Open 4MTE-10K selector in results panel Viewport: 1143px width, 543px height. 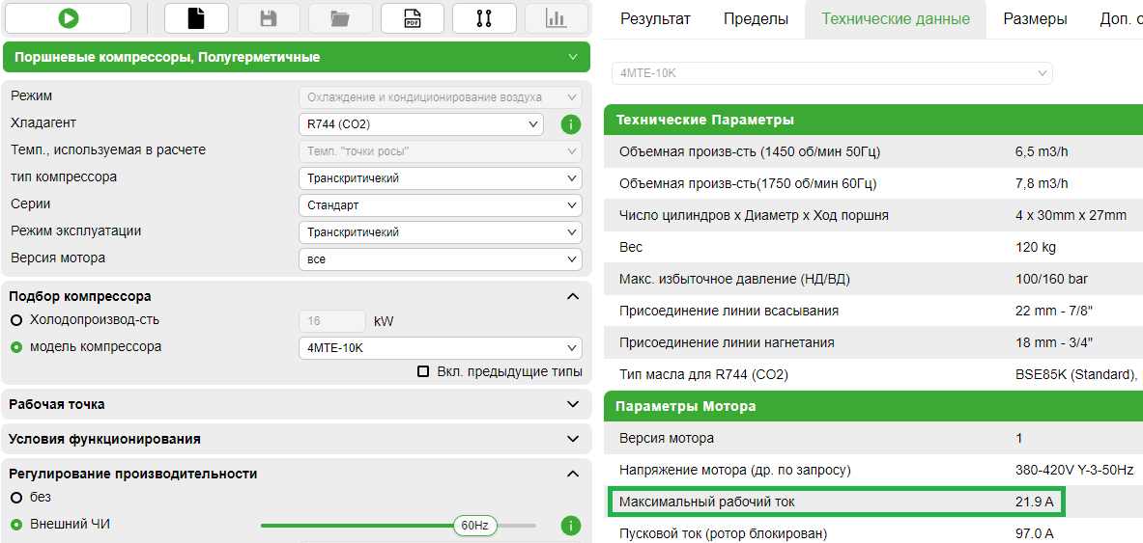coord(832,73)
